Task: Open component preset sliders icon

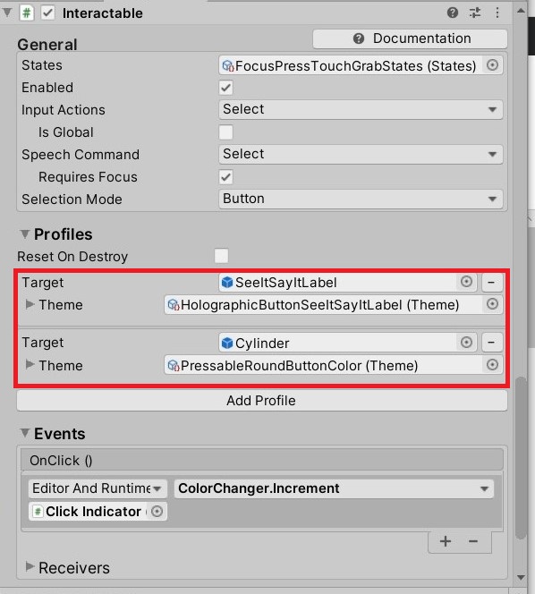Action: click(475, 13)
